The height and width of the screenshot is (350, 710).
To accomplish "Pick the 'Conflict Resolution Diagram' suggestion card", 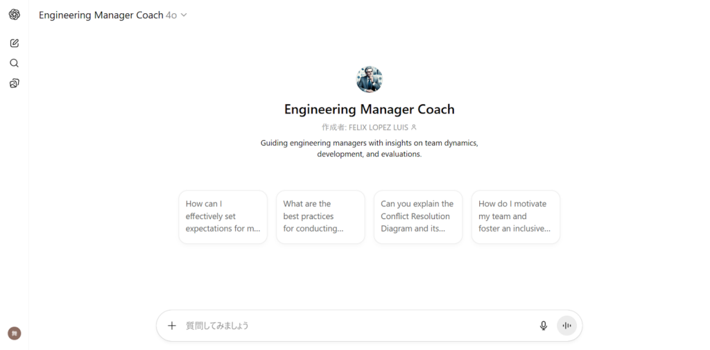I will pyautogui.click(x=418, y=217).
